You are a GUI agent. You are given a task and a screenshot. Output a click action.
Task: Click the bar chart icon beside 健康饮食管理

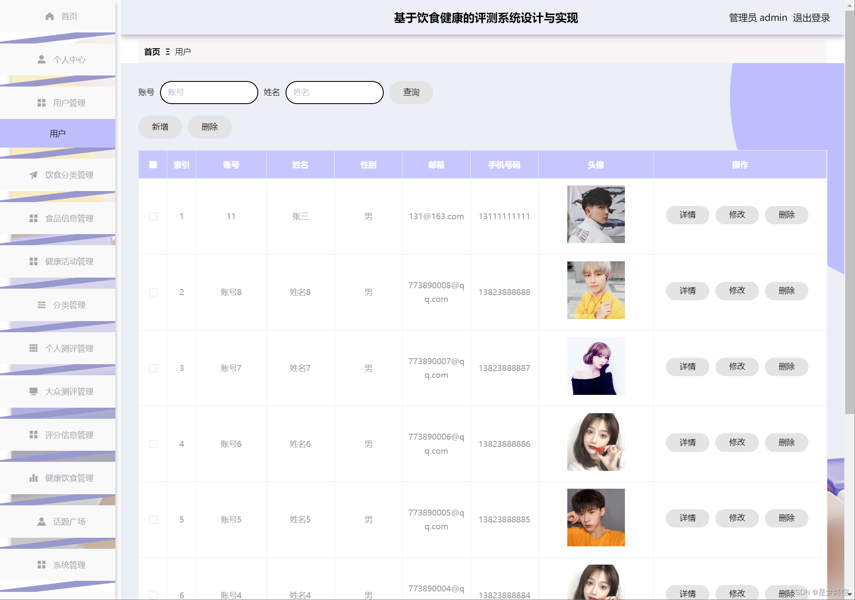(33, 478)
